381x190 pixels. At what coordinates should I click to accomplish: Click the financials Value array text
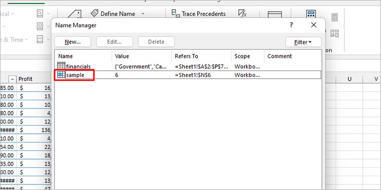(140, 66)
